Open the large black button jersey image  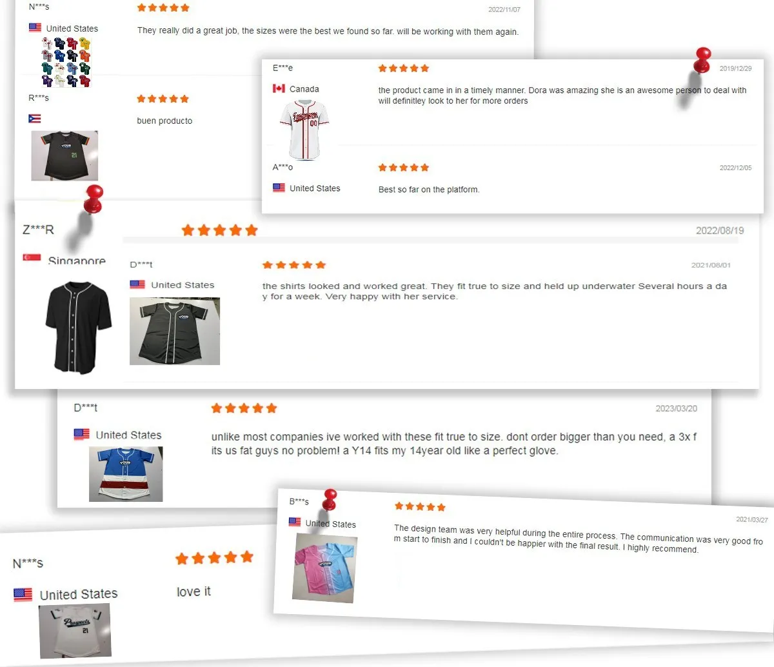(79, 327)
